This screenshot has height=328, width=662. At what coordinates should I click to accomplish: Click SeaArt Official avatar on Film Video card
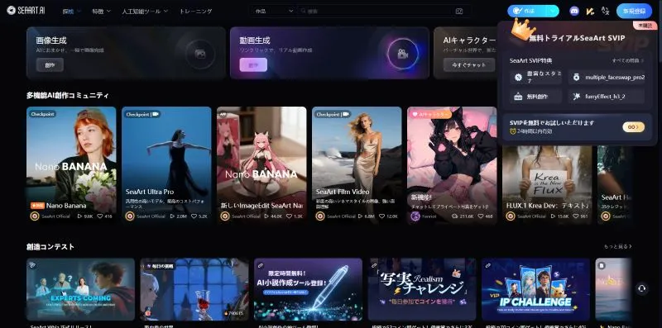(320, 216)
